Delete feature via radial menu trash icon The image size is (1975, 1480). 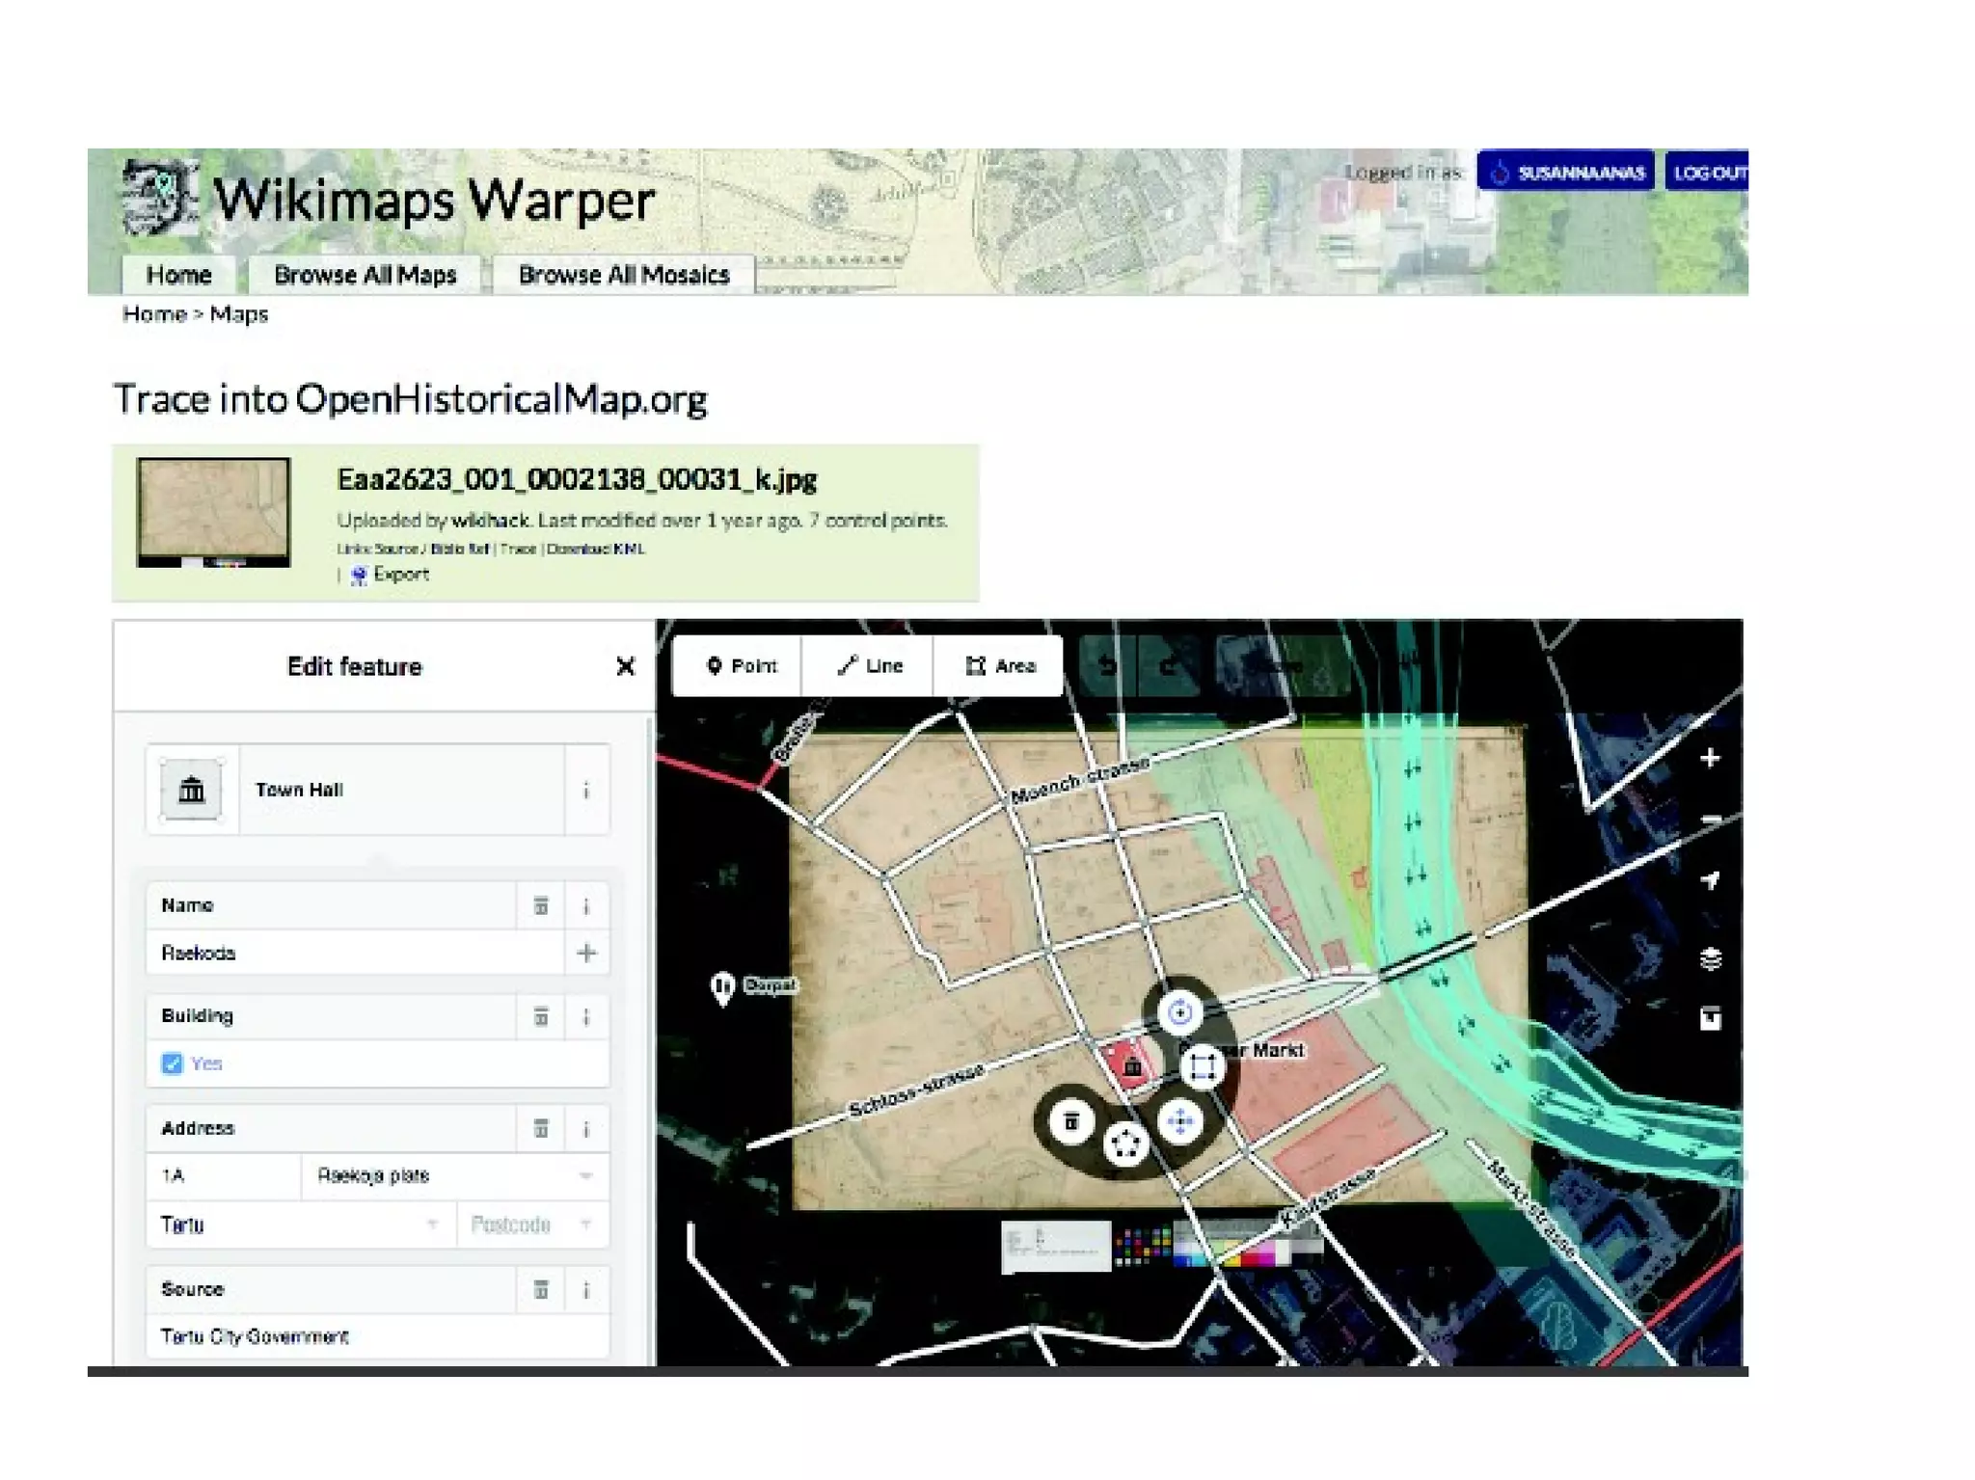coord(1070,1121)
